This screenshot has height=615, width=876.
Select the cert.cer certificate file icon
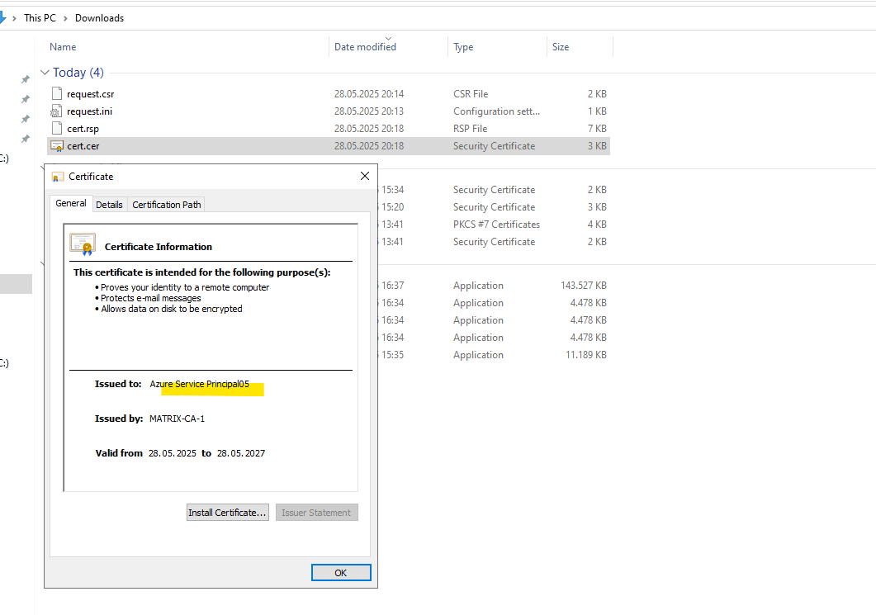tap(56, 146)
